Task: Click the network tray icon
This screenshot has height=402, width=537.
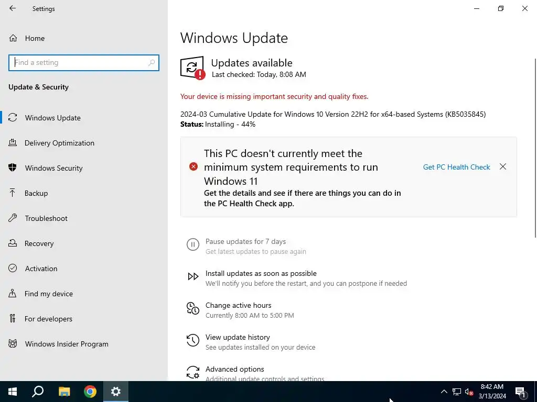Action: point(457,392)
